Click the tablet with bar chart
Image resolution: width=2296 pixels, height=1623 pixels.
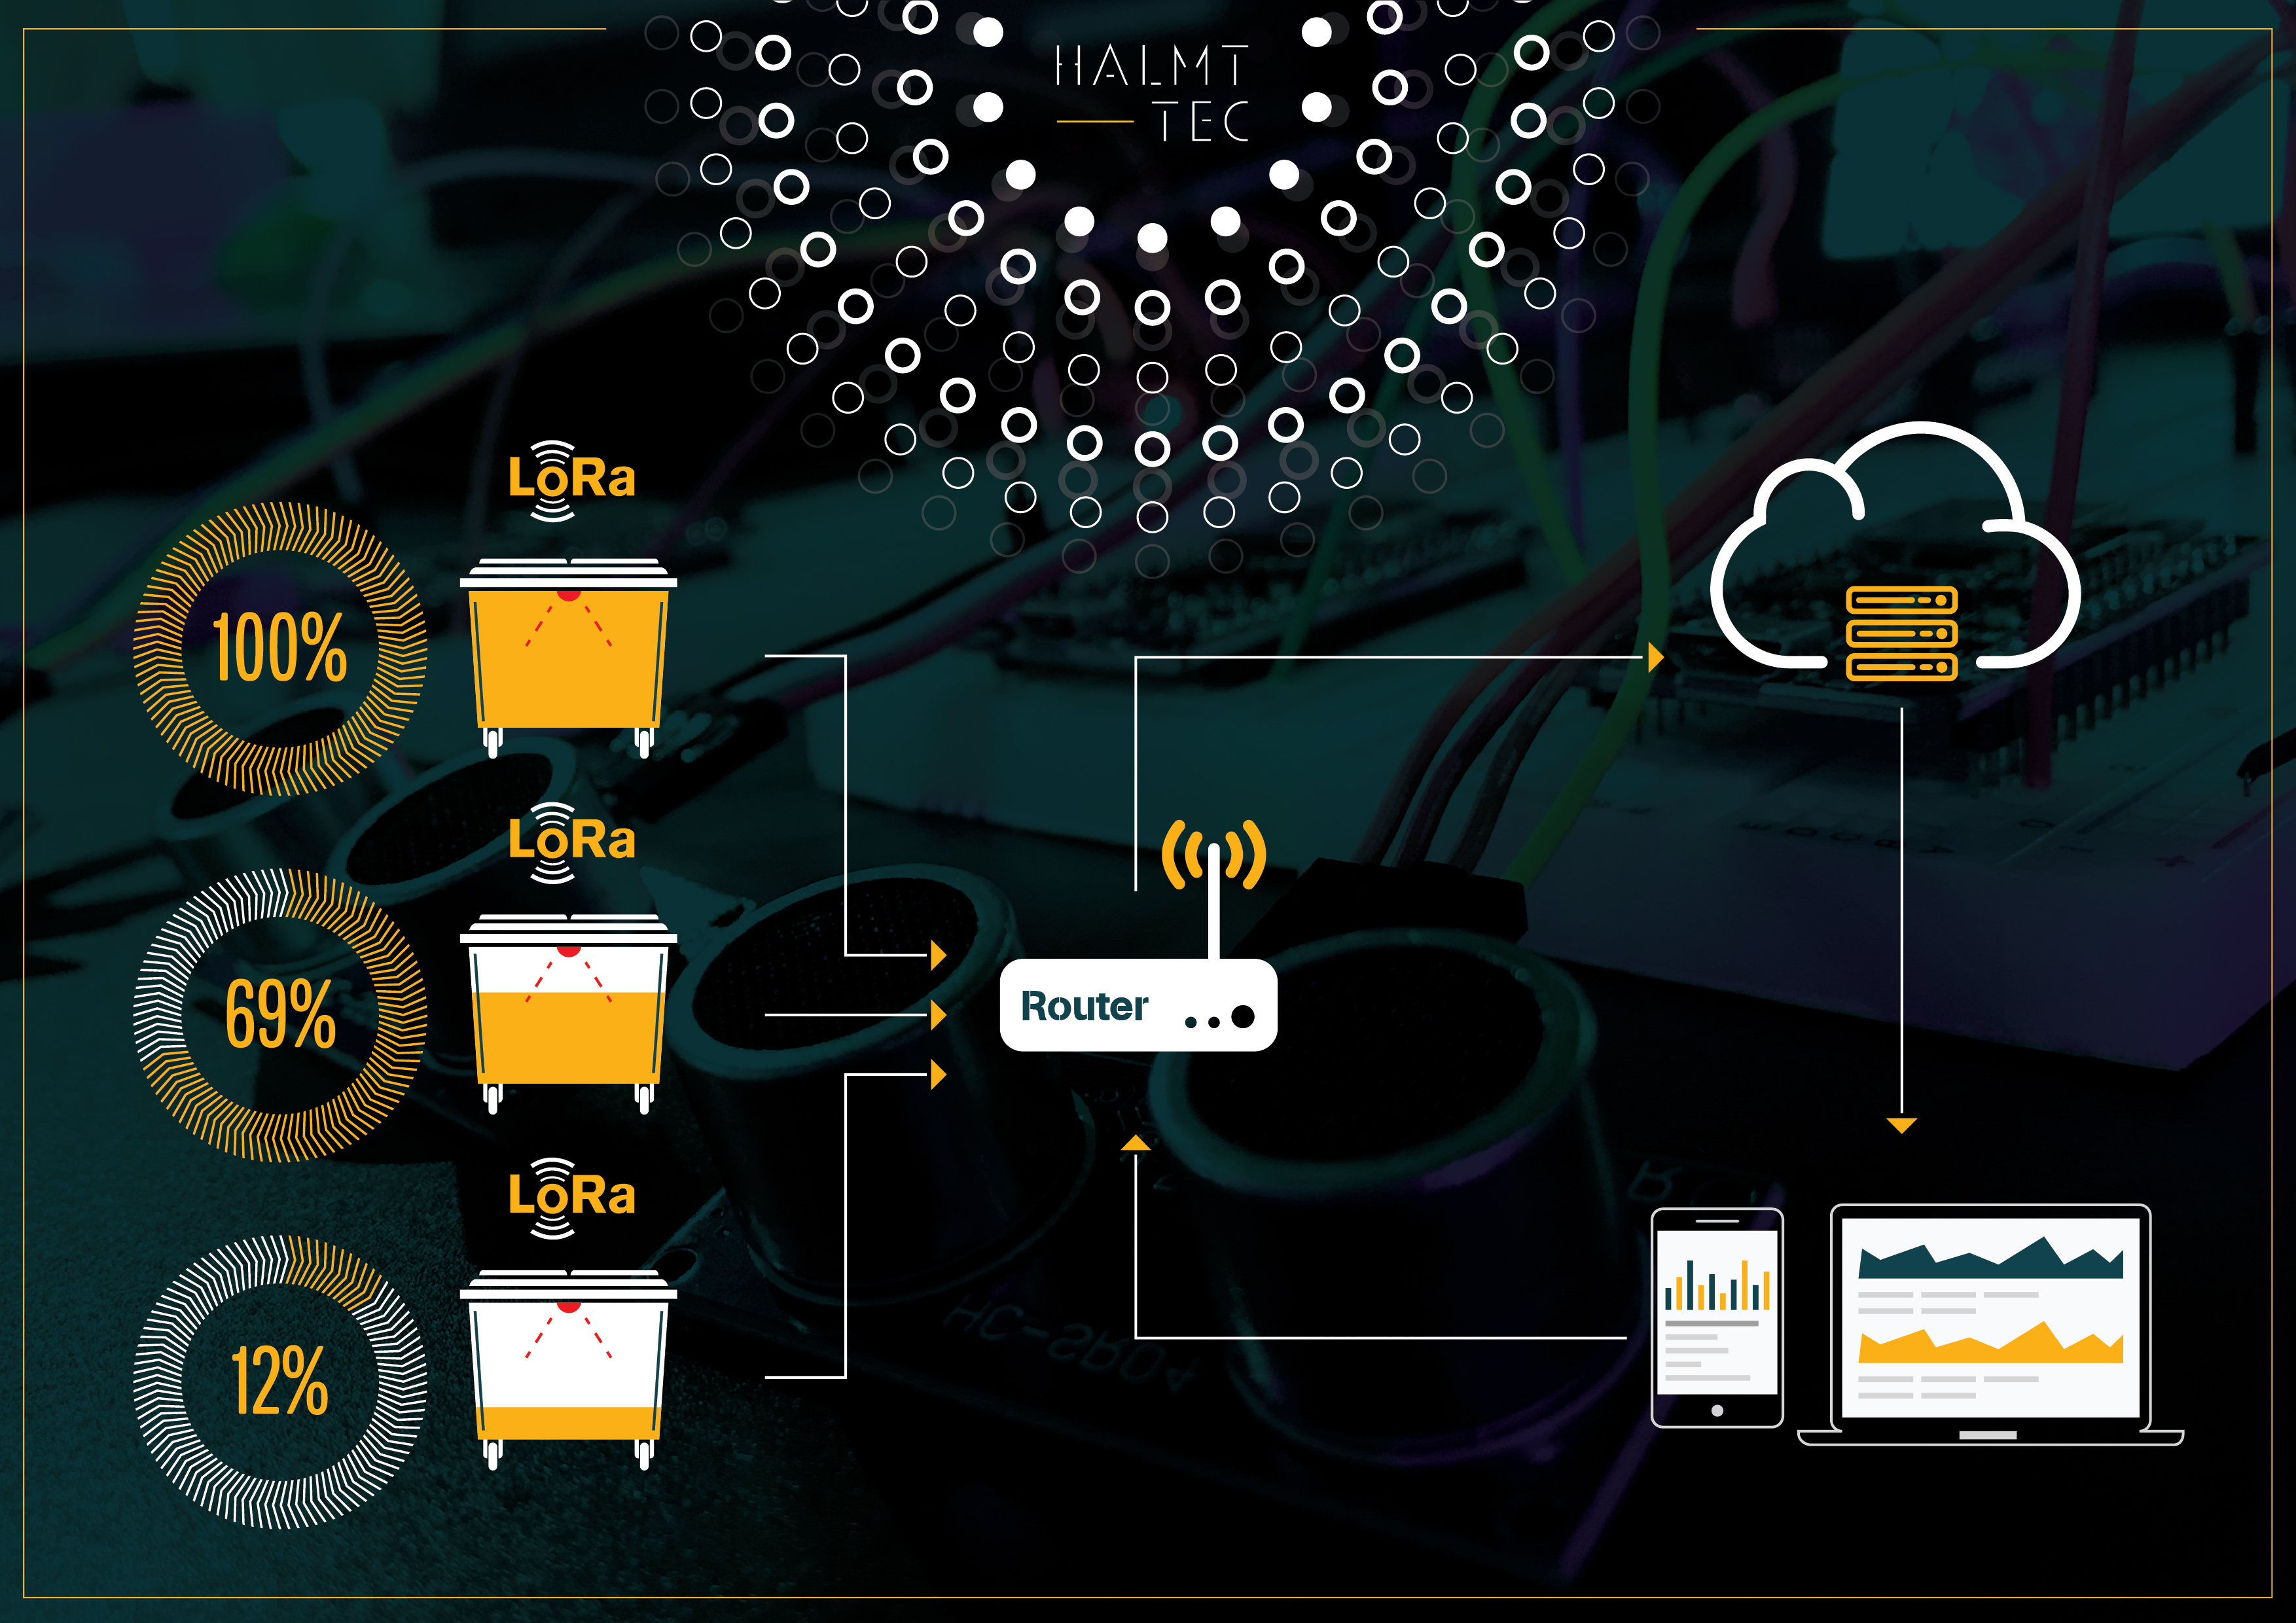coord(1716,1317)
